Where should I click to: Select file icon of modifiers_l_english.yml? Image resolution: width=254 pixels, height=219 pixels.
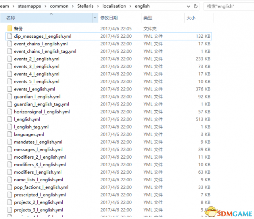pos(10,172)
